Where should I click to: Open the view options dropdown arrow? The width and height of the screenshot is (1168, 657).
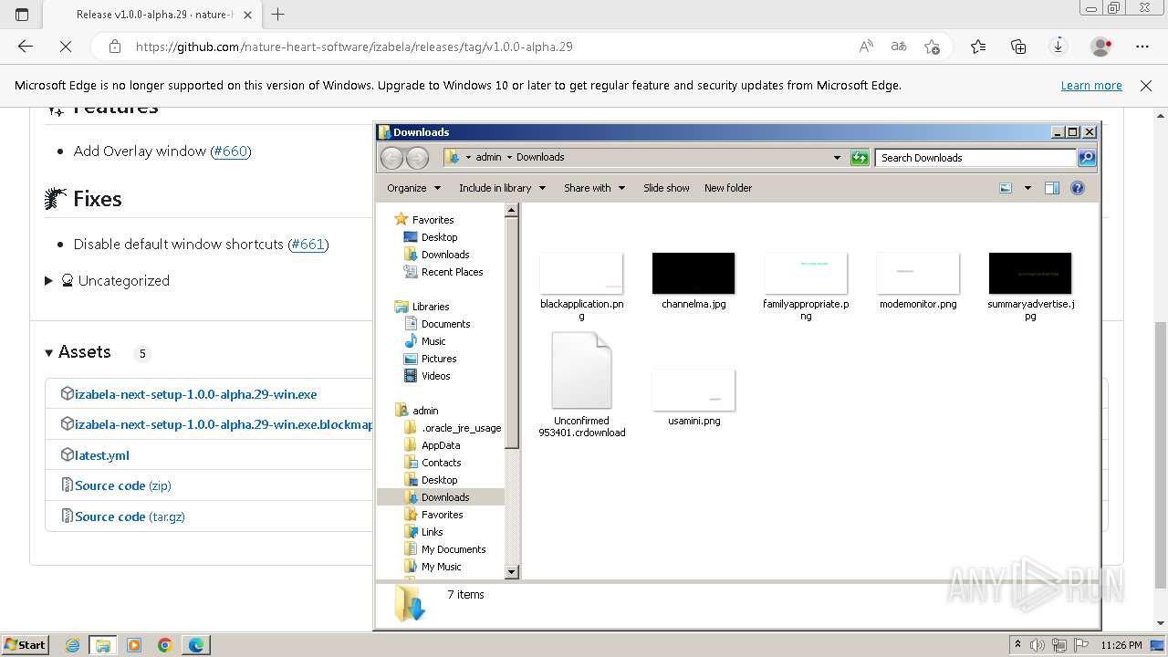pyautogui.click(x=1027, y=188)
